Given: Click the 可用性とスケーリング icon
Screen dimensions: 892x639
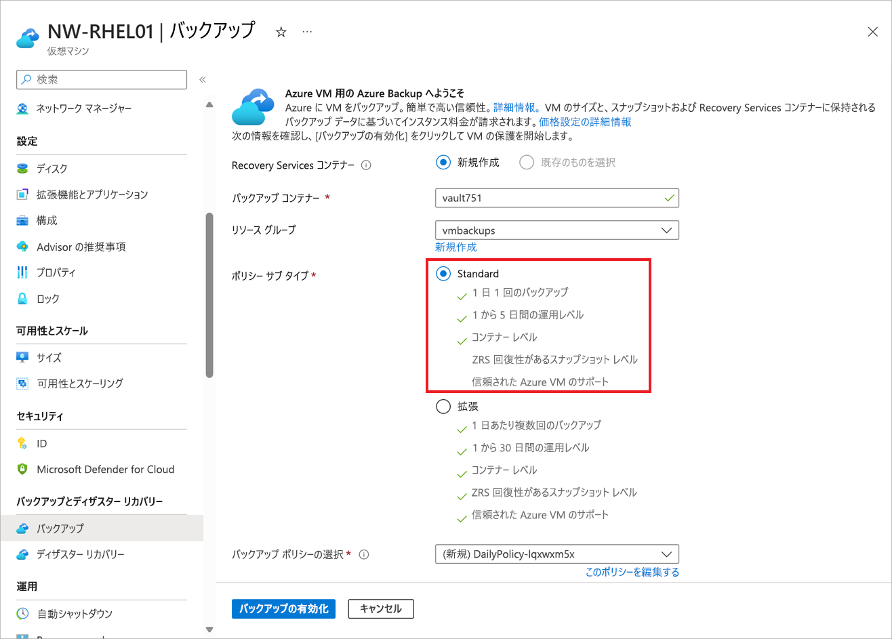Looking at the screenshot, I should pyautogui.click(x=22, y=384).
